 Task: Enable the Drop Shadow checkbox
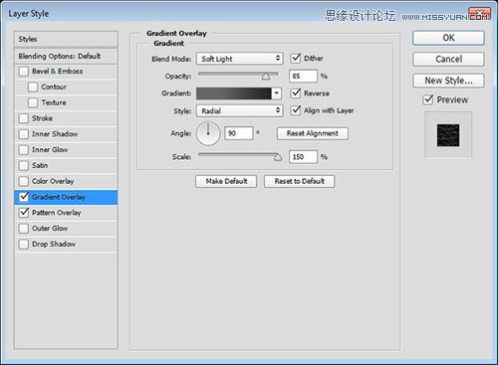tap(24, 245)
